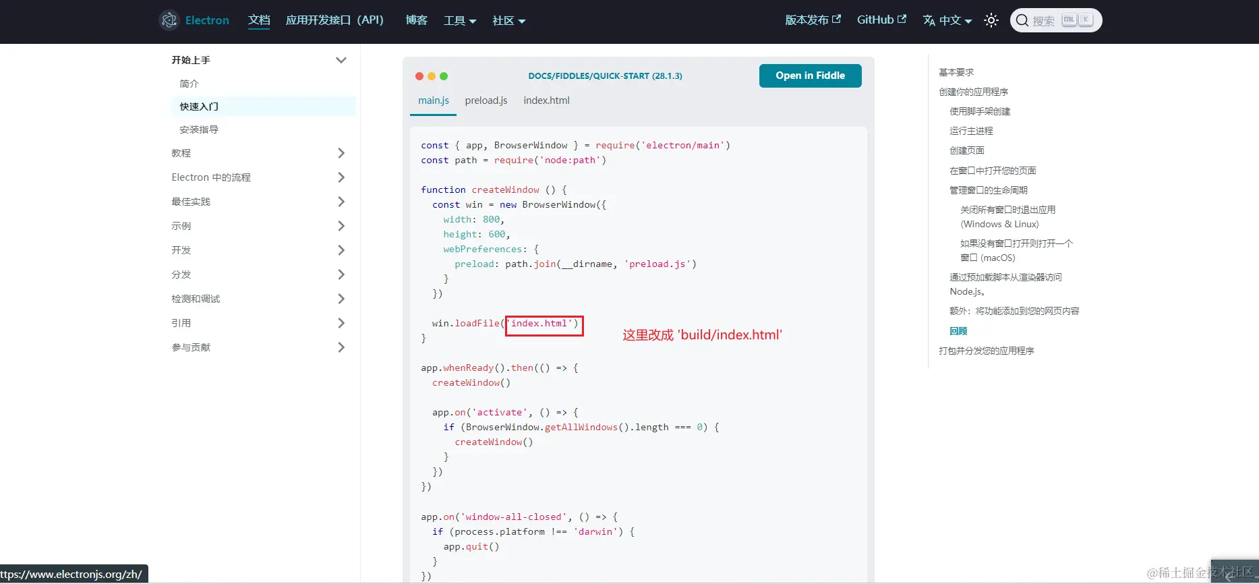Click DOCS/FIDDLES/QUICK-START (28.1.3) title
The width and height of the screenshot is (1259, 584).
click(605, 76)
